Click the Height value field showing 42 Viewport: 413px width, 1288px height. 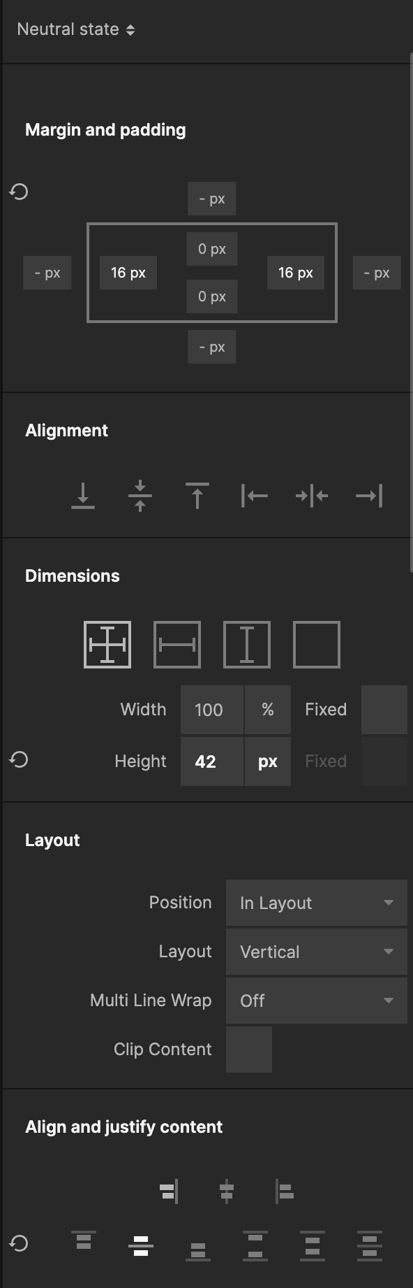click(212, 761)
